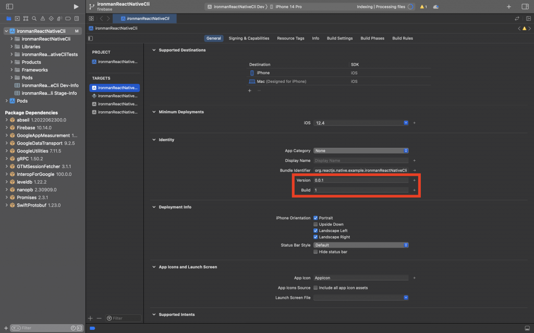Image resolution: width=534 pixels, height=333 pixels.
Task: Select the ironmanReactNativeCli Dev scheme
Action: (236, 7)
